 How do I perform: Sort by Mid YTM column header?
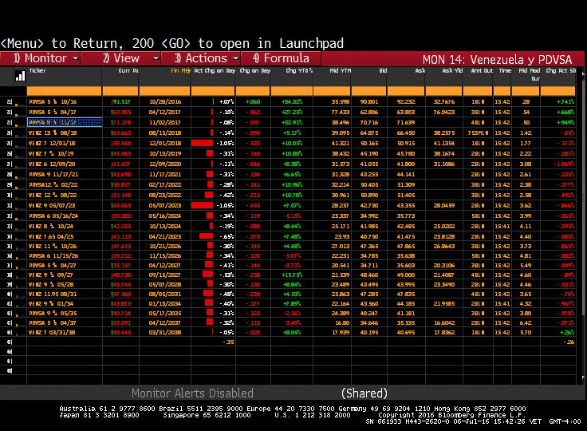click(340, 70)
